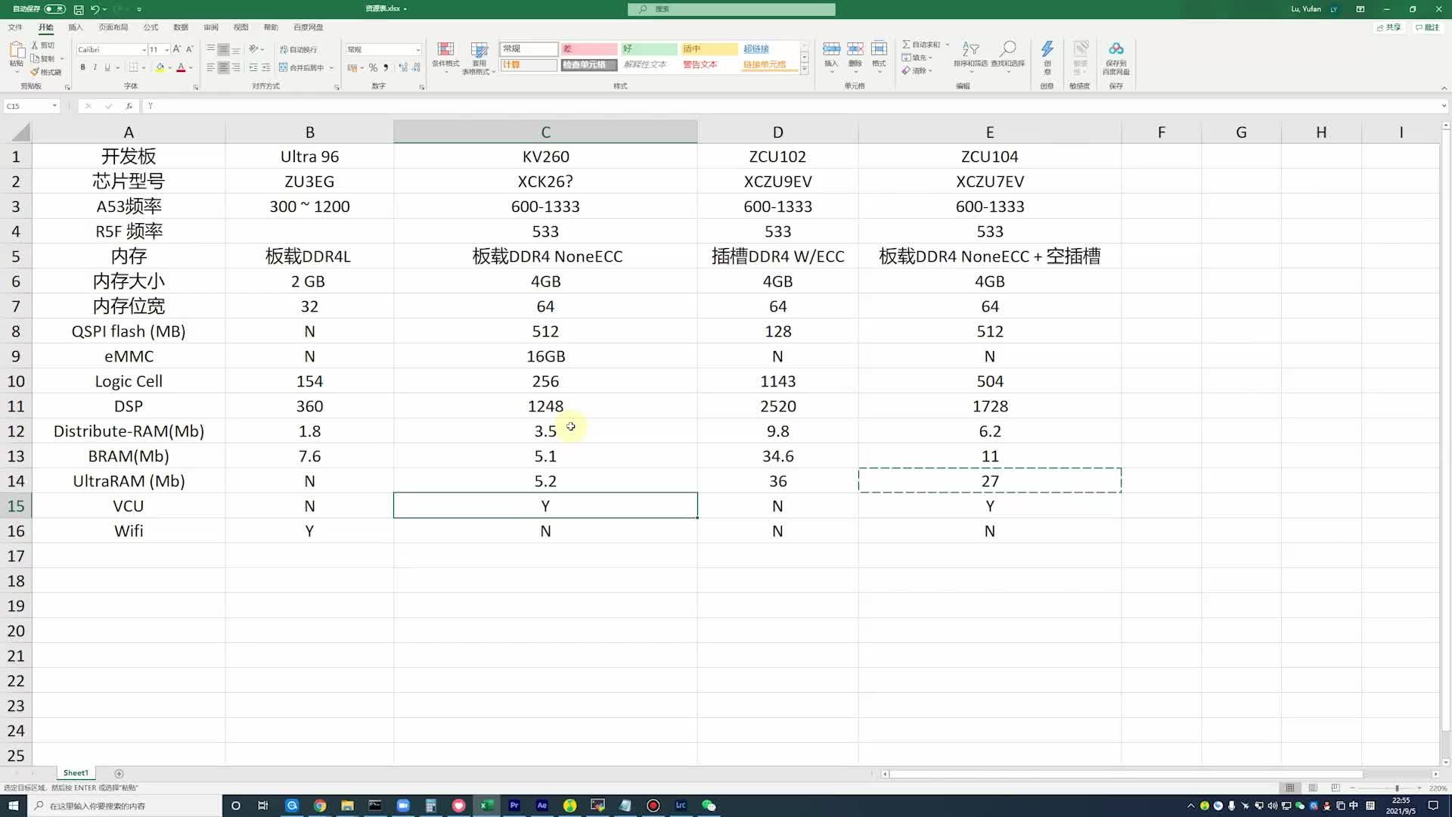This screenshot has height=817, width=1452.
Task: Click the Save icon in the title bar
Action: pos(79,9)
